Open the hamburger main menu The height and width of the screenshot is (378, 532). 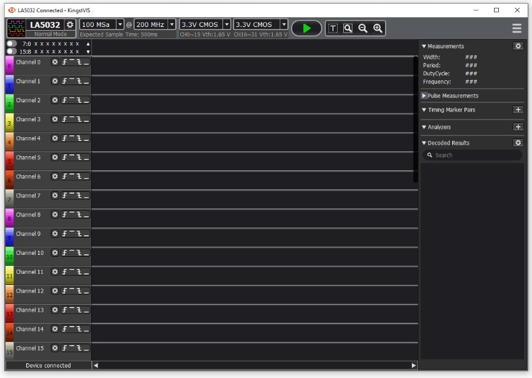tap(517, 28)
